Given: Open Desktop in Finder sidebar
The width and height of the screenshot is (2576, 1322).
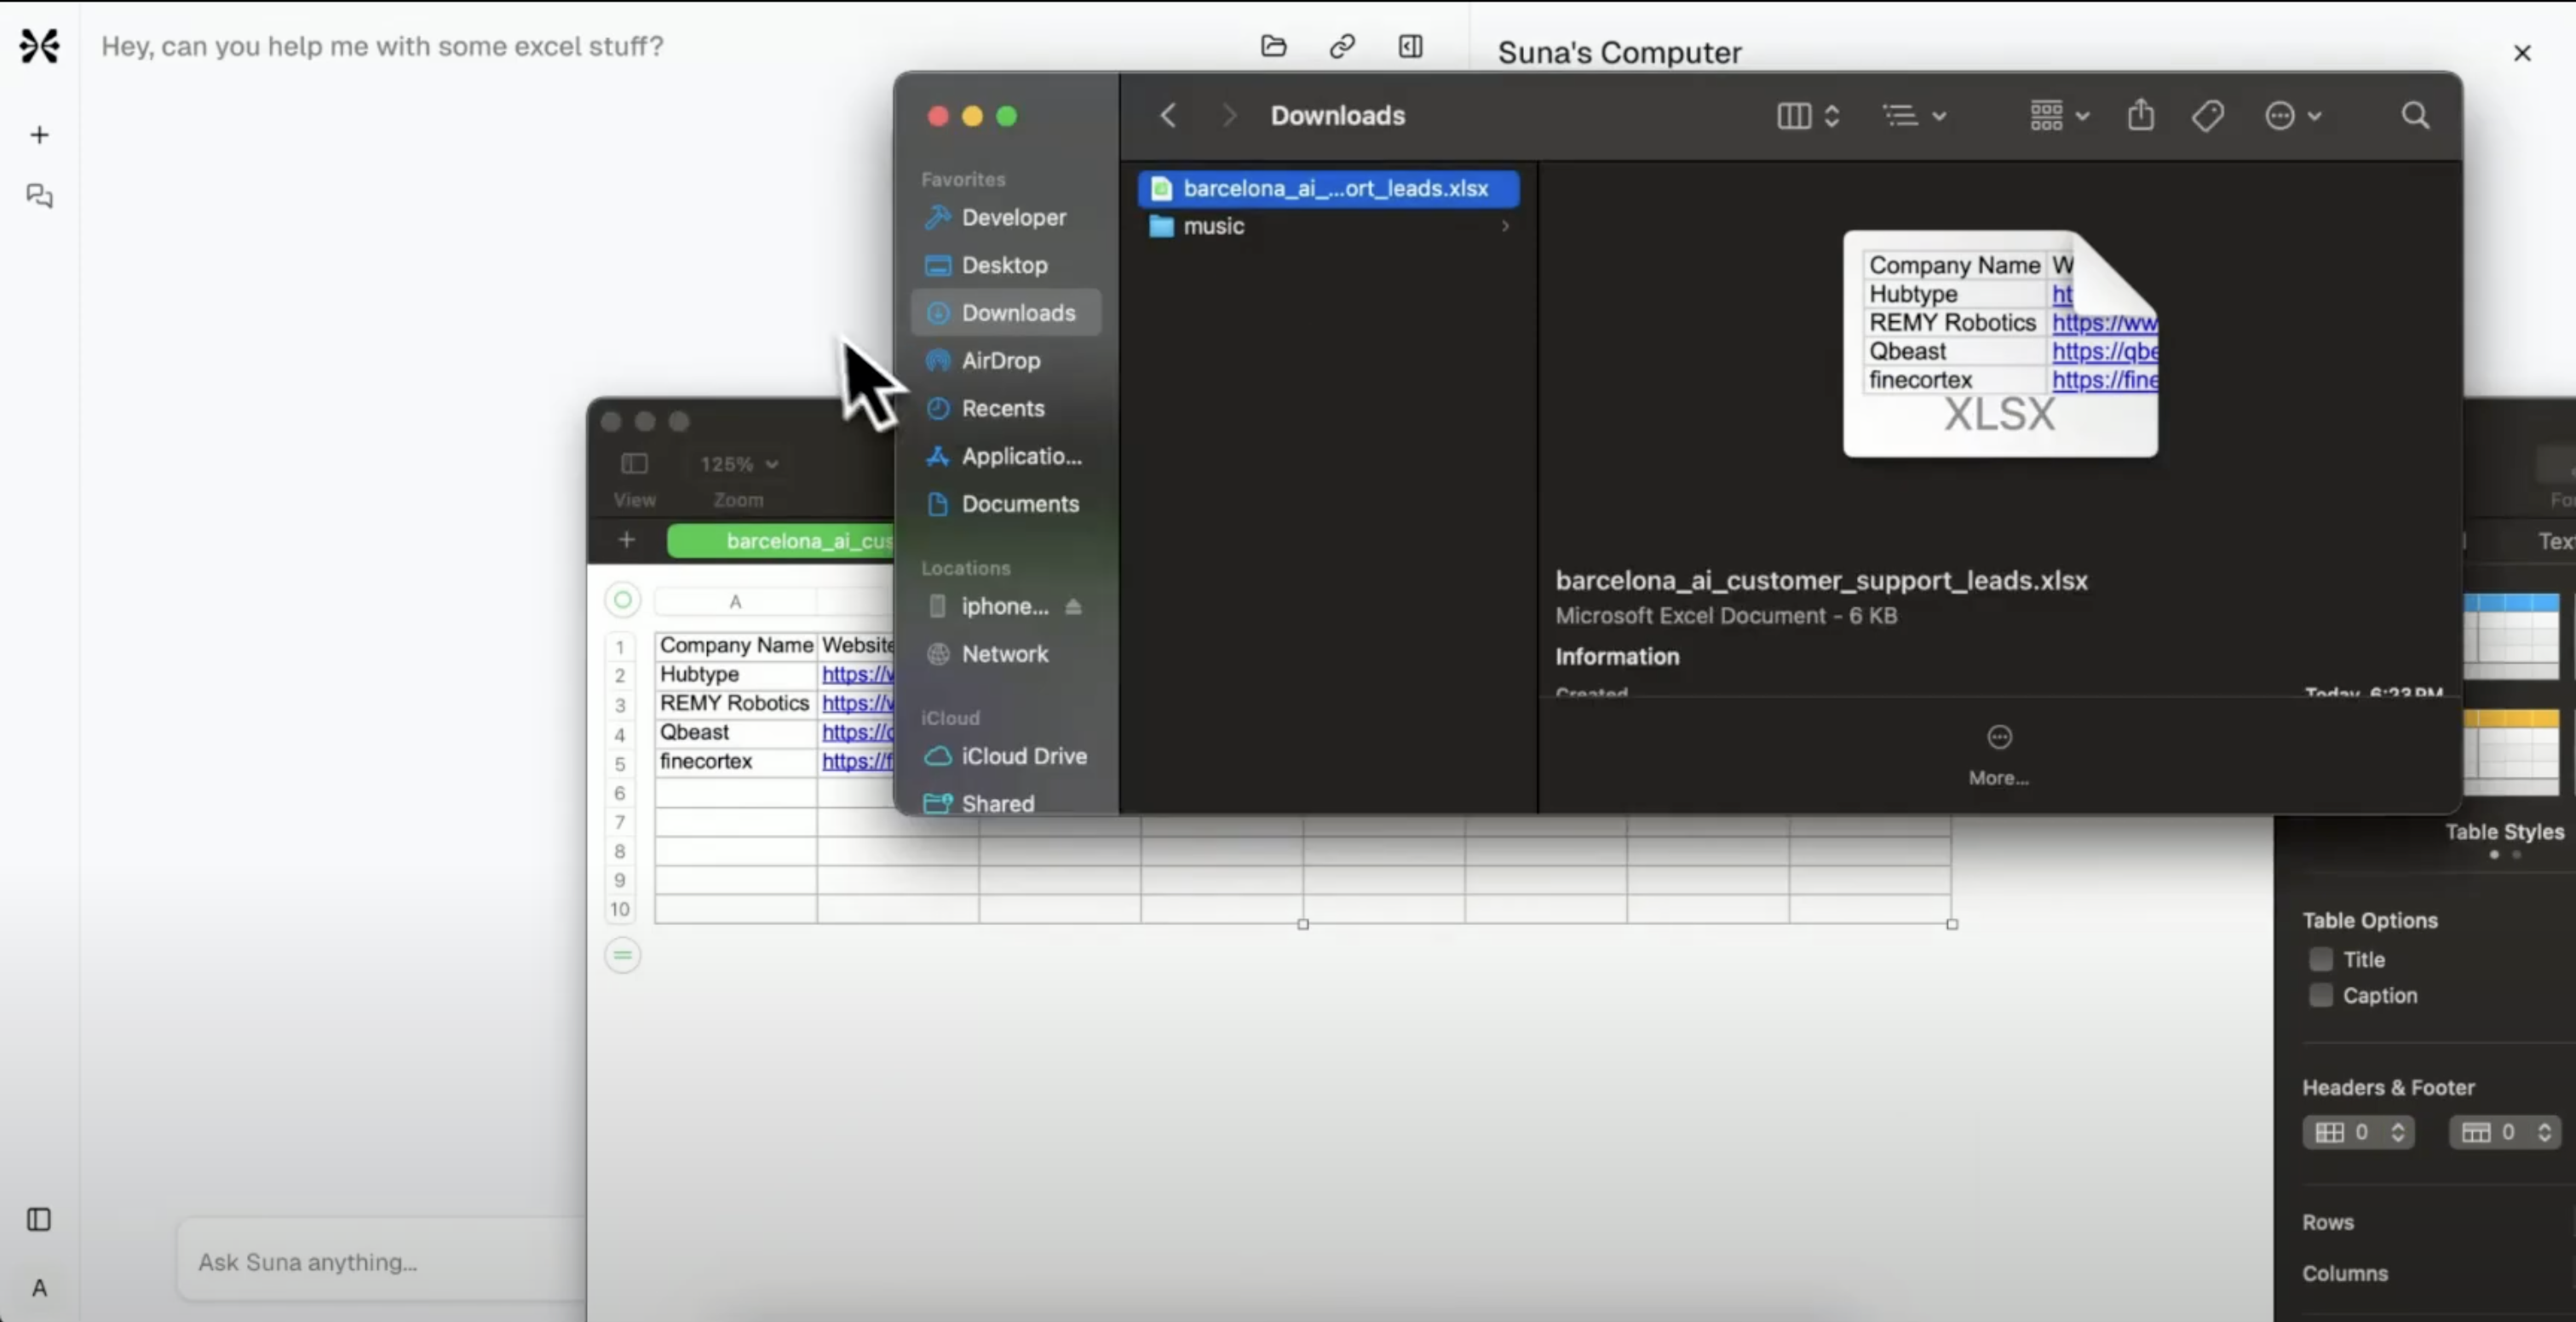Looking at the screenshot, I should [1006, 265].
